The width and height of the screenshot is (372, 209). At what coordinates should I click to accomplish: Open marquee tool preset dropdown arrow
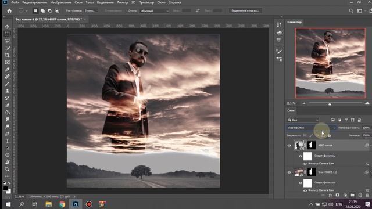pyautogui.click(x=26, y=11)
